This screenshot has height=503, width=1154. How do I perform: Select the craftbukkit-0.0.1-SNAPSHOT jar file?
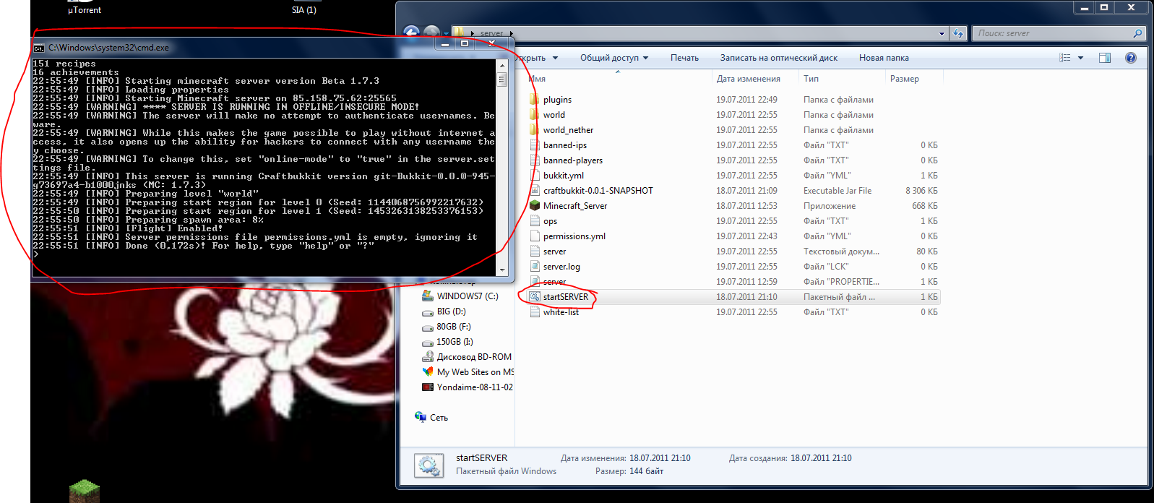(598, 191)
